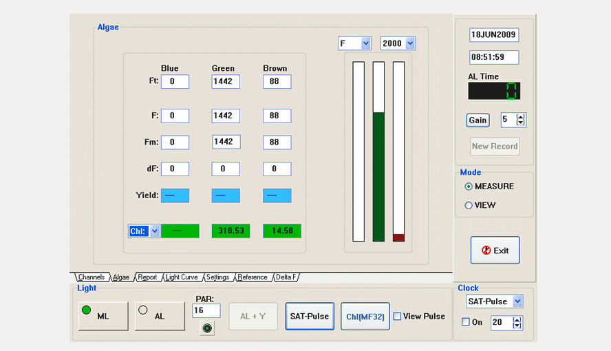Click the green channel level bar
The width and height of the screenshot is (611, 351).
[x=378, y=151]
